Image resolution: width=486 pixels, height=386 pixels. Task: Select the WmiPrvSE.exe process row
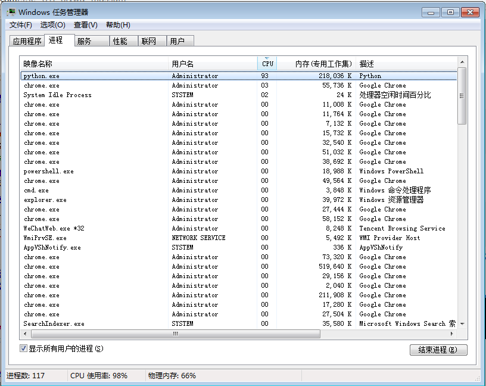click(x=238, y=238)
